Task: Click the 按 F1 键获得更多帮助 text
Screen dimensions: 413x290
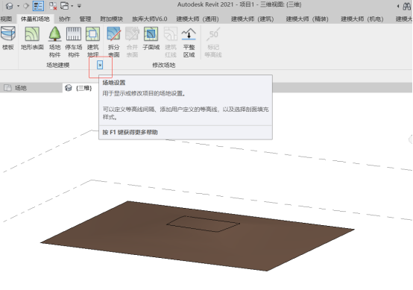Action: (x=130, y=132)
